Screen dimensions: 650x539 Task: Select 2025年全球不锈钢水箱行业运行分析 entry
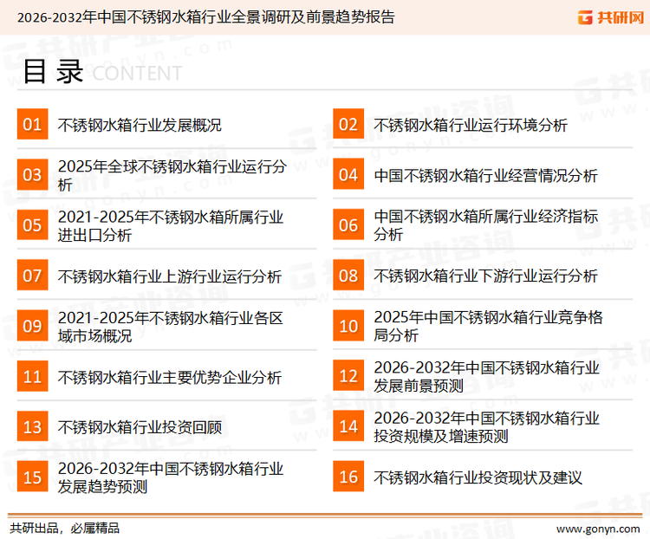(x=172, y=175)
